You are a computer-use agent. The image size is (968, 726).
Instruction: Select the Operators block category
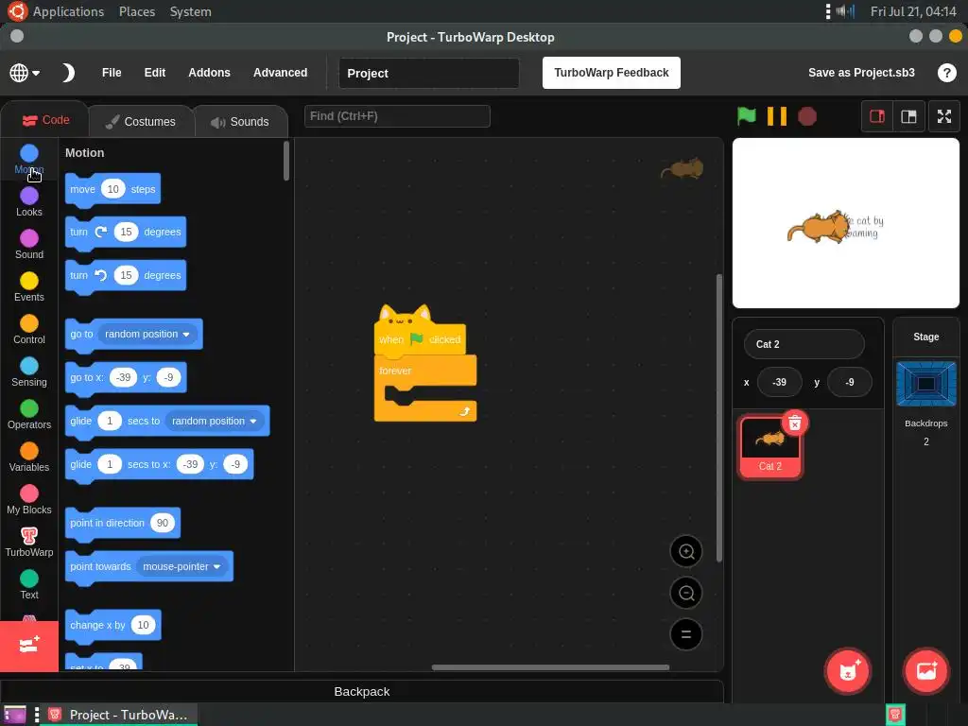point(29,415)
